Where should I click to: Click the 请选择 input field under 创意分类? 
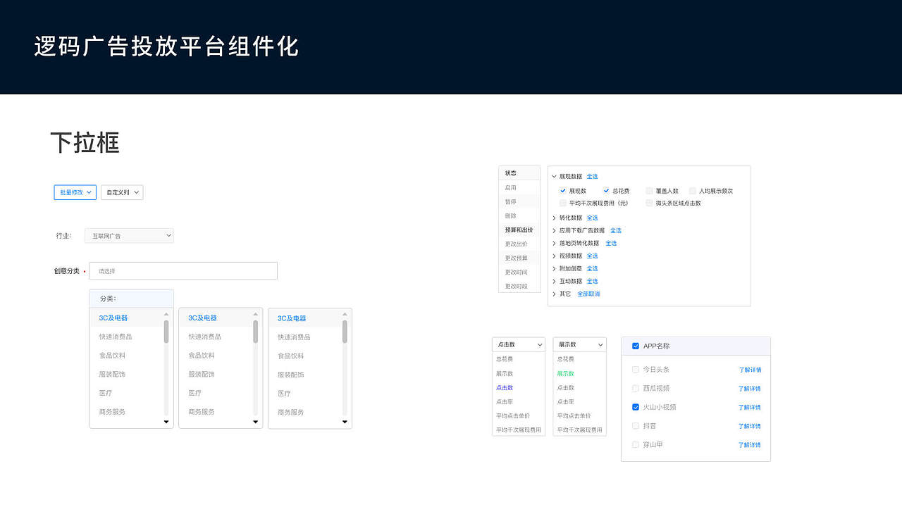[183, 270]
